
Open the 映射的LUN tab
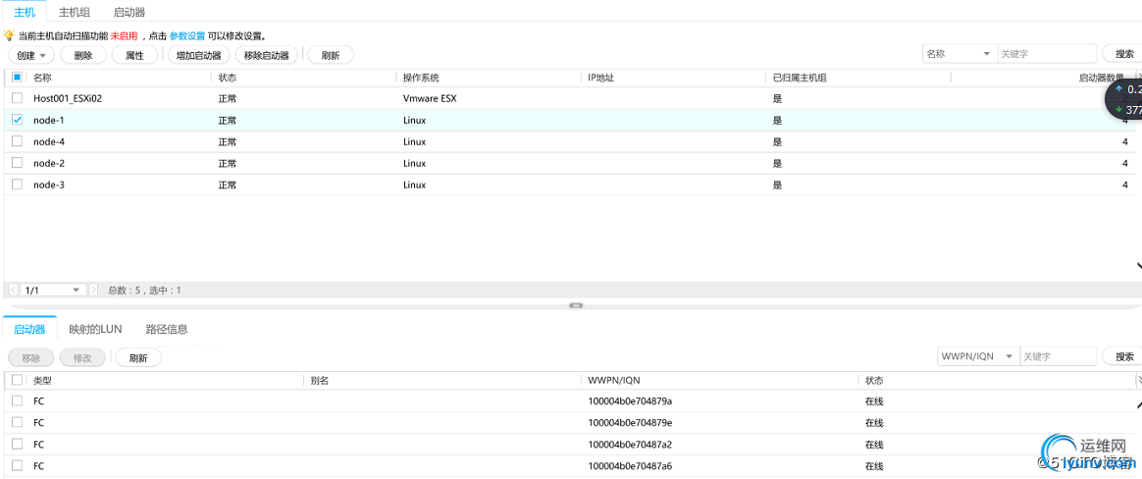click(x=95, y=329)
